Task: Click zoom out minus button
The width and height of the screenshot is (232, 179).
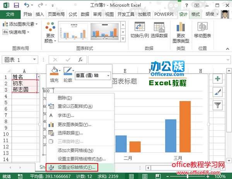Action: tap(168, 176)
